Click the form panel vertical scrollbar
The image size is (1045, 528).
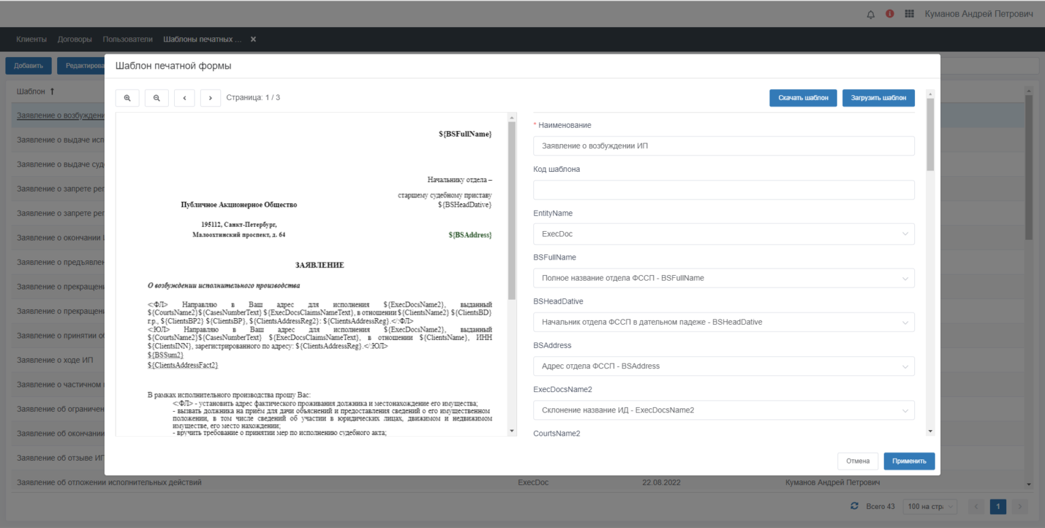click(x=930, y=135)
